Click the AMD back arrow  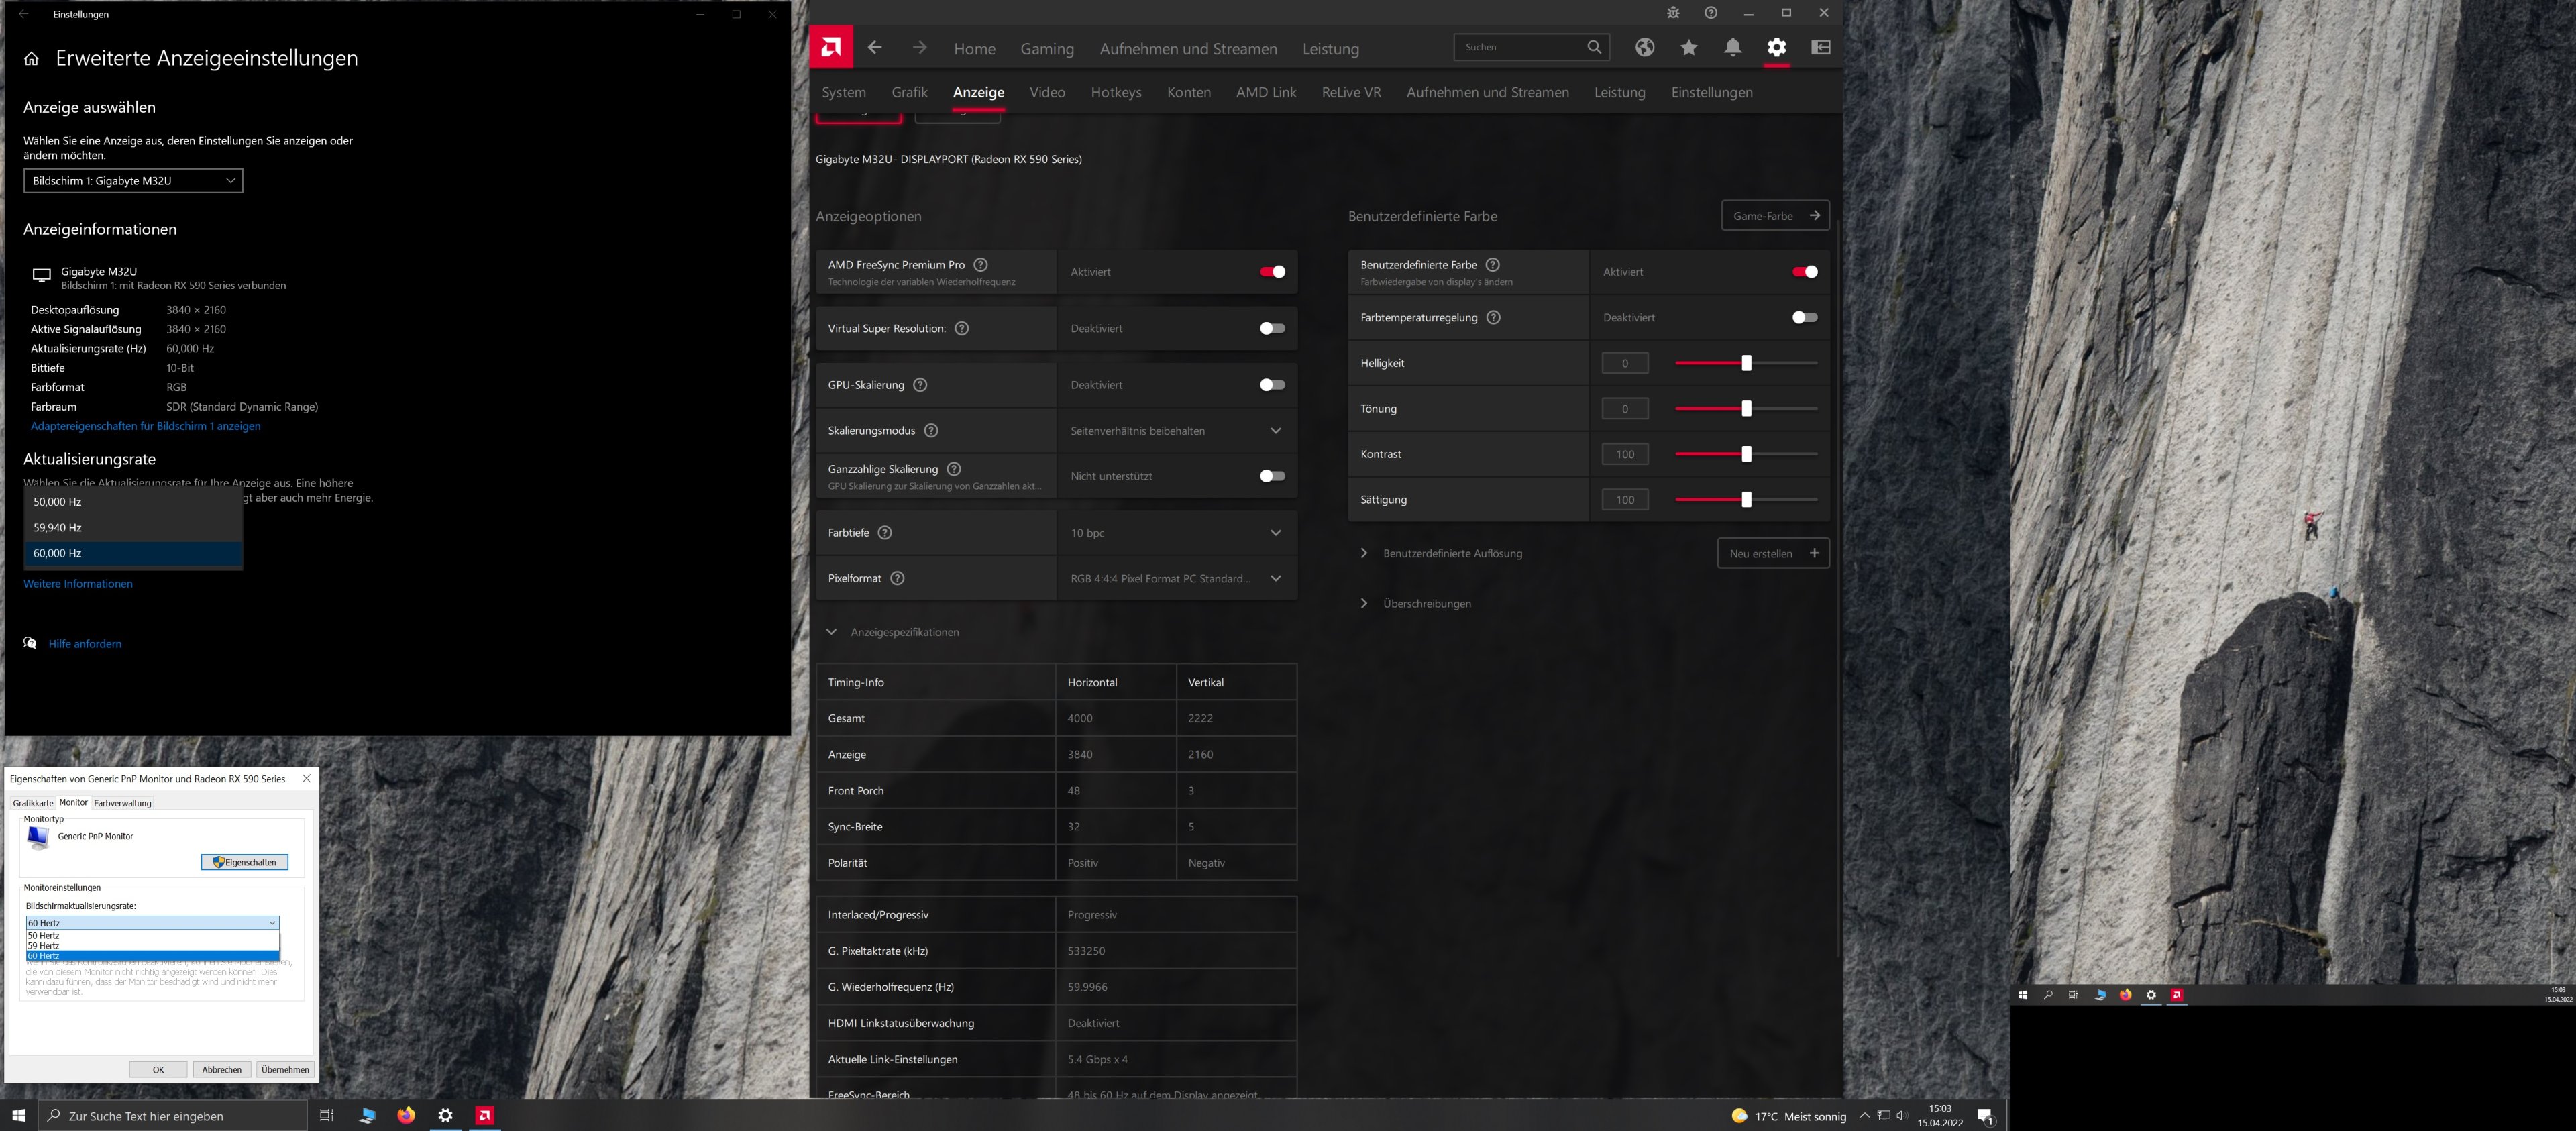tap(875, 47)
